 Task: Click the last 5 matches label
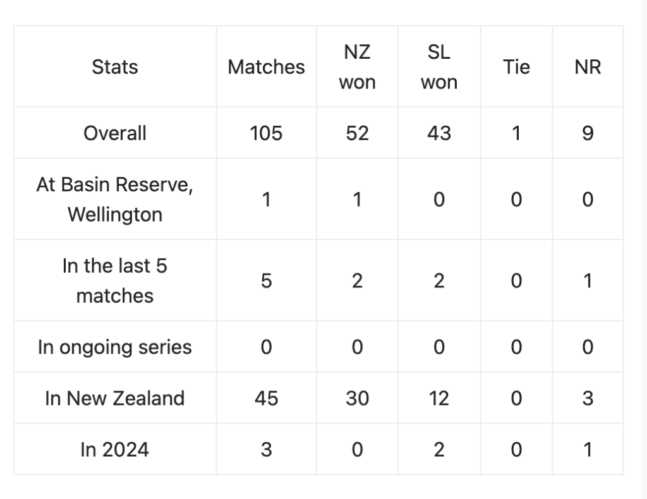[115, 280]
